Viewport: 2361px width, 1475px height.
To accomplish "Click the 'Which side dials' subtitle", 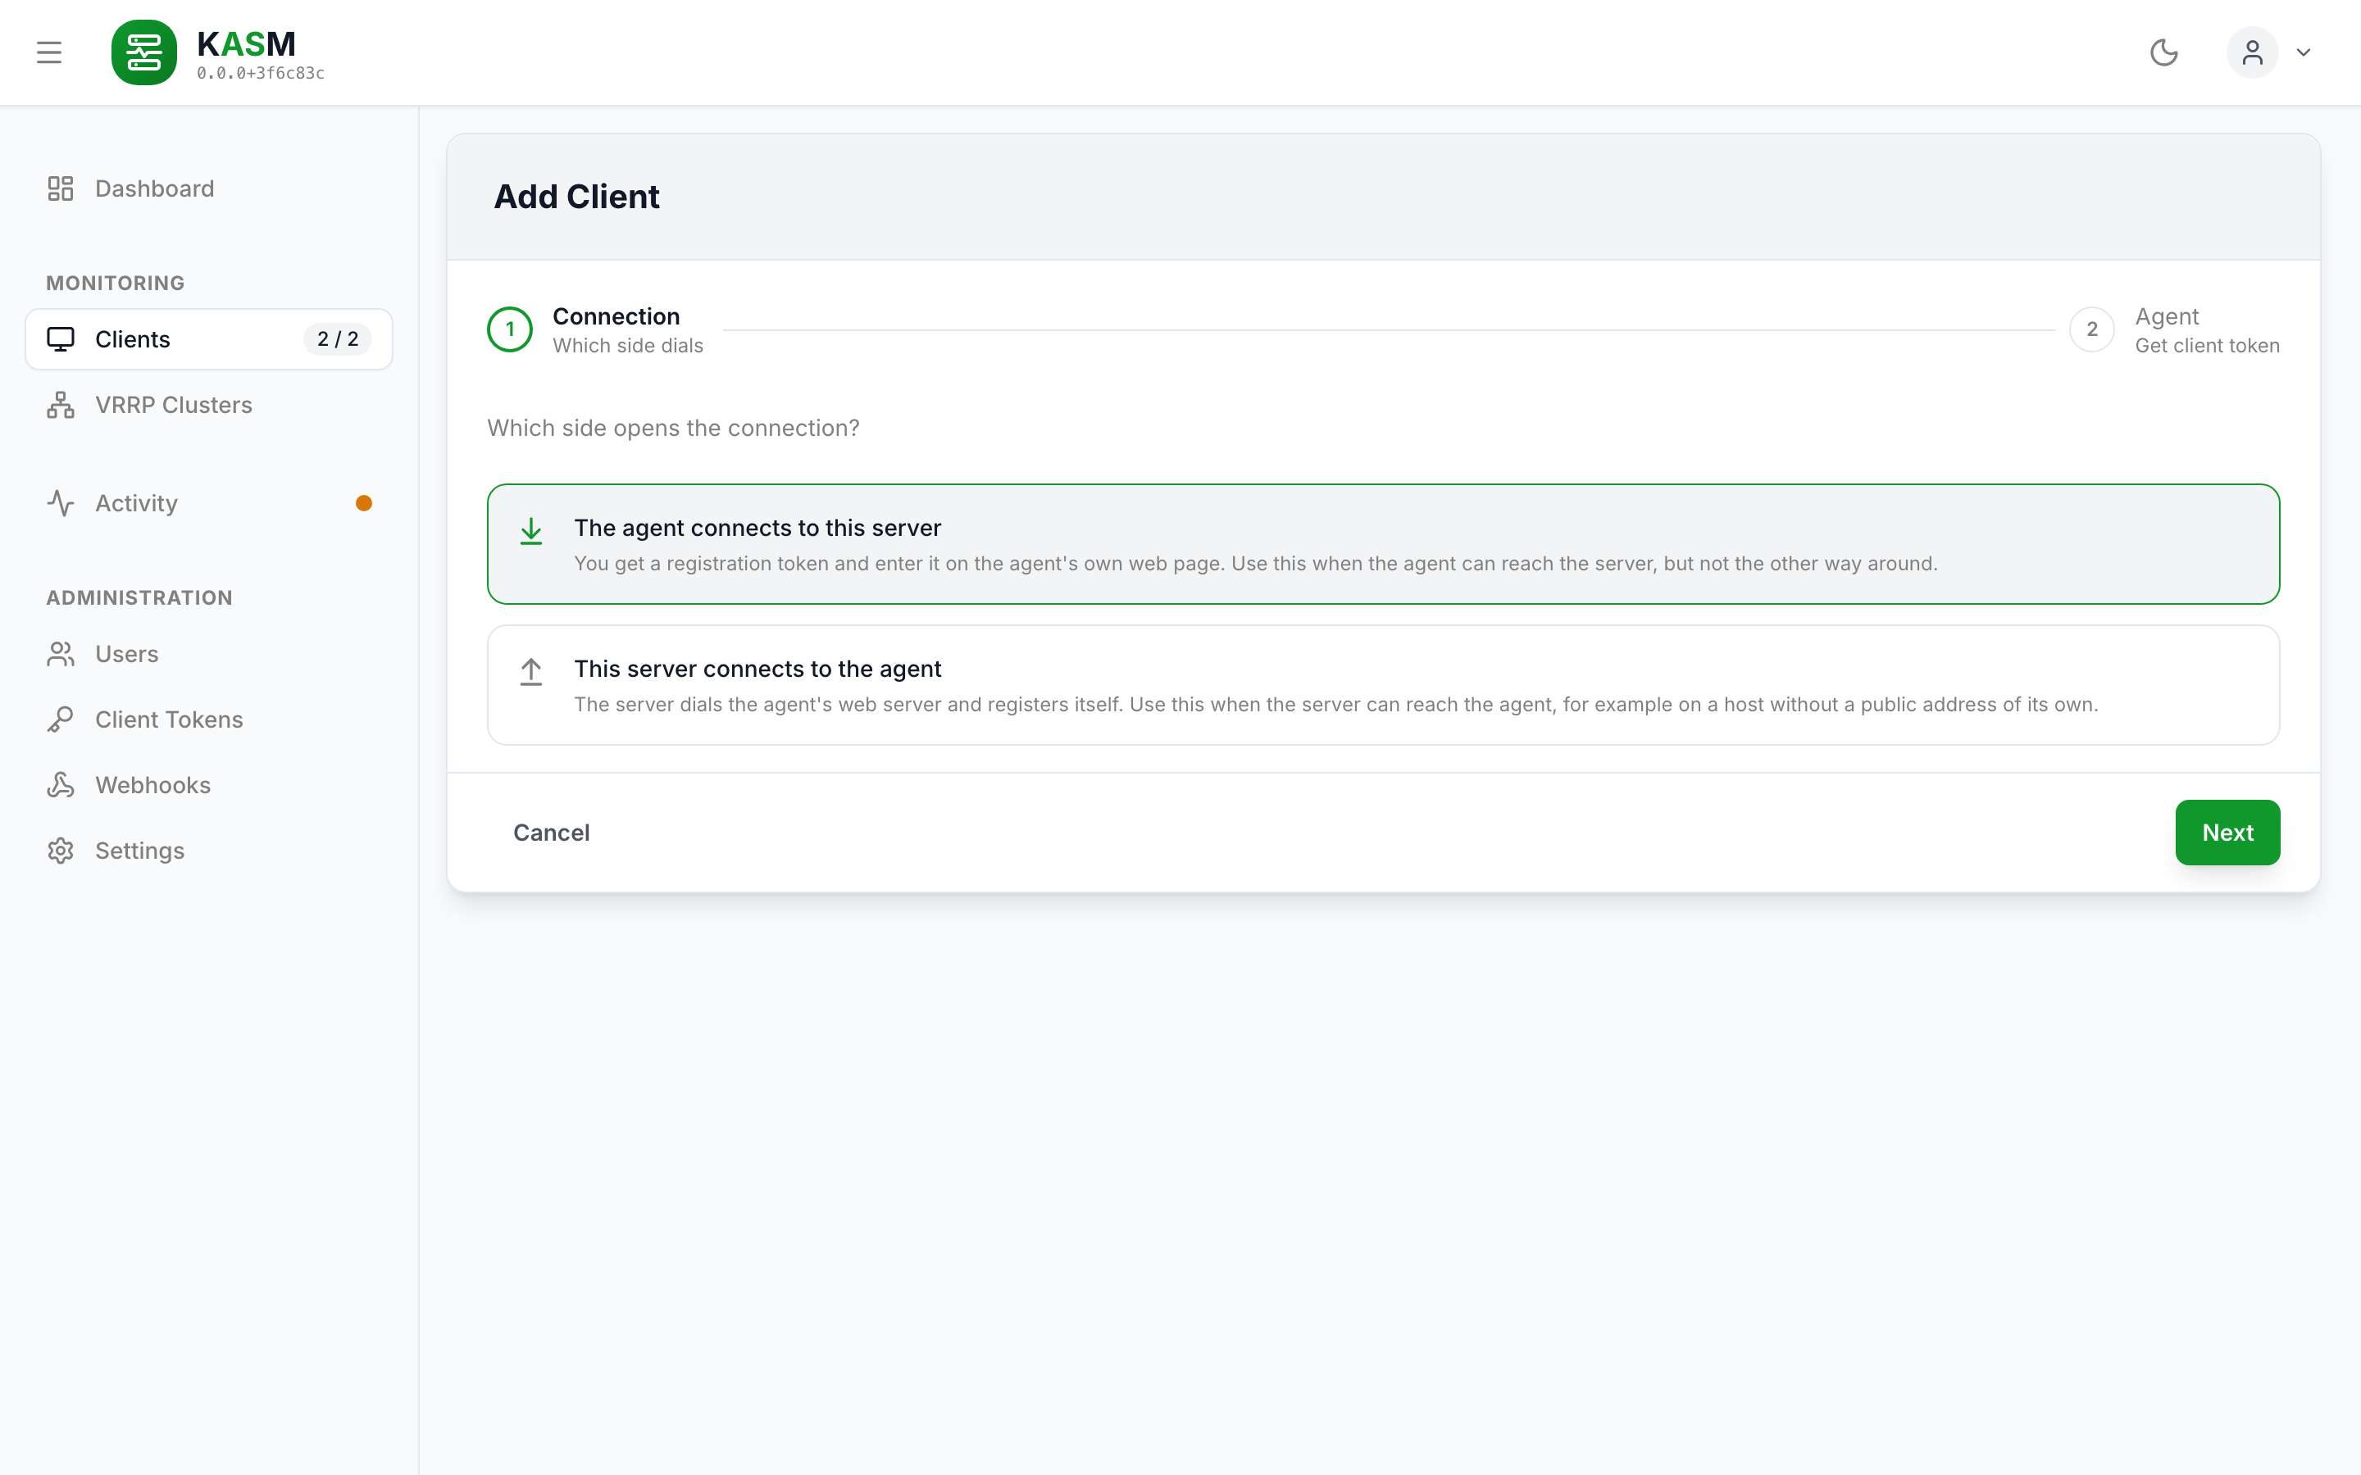I will point(627,345).
